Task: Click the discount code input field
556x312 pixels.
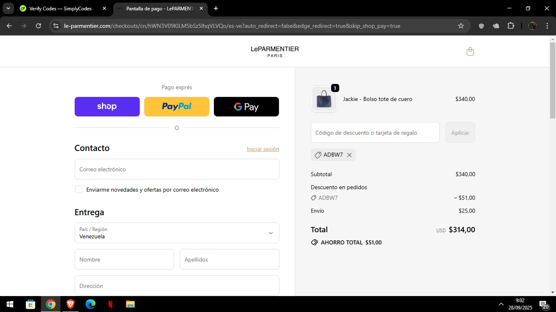Action: (x=375, y=132)
